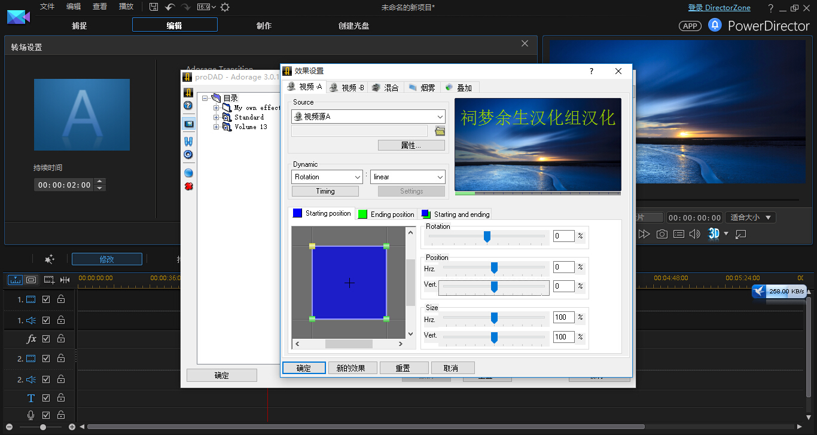
Task: Click the fast forward icon in preview
Action: pyautogui.click(x=644, y=234)
